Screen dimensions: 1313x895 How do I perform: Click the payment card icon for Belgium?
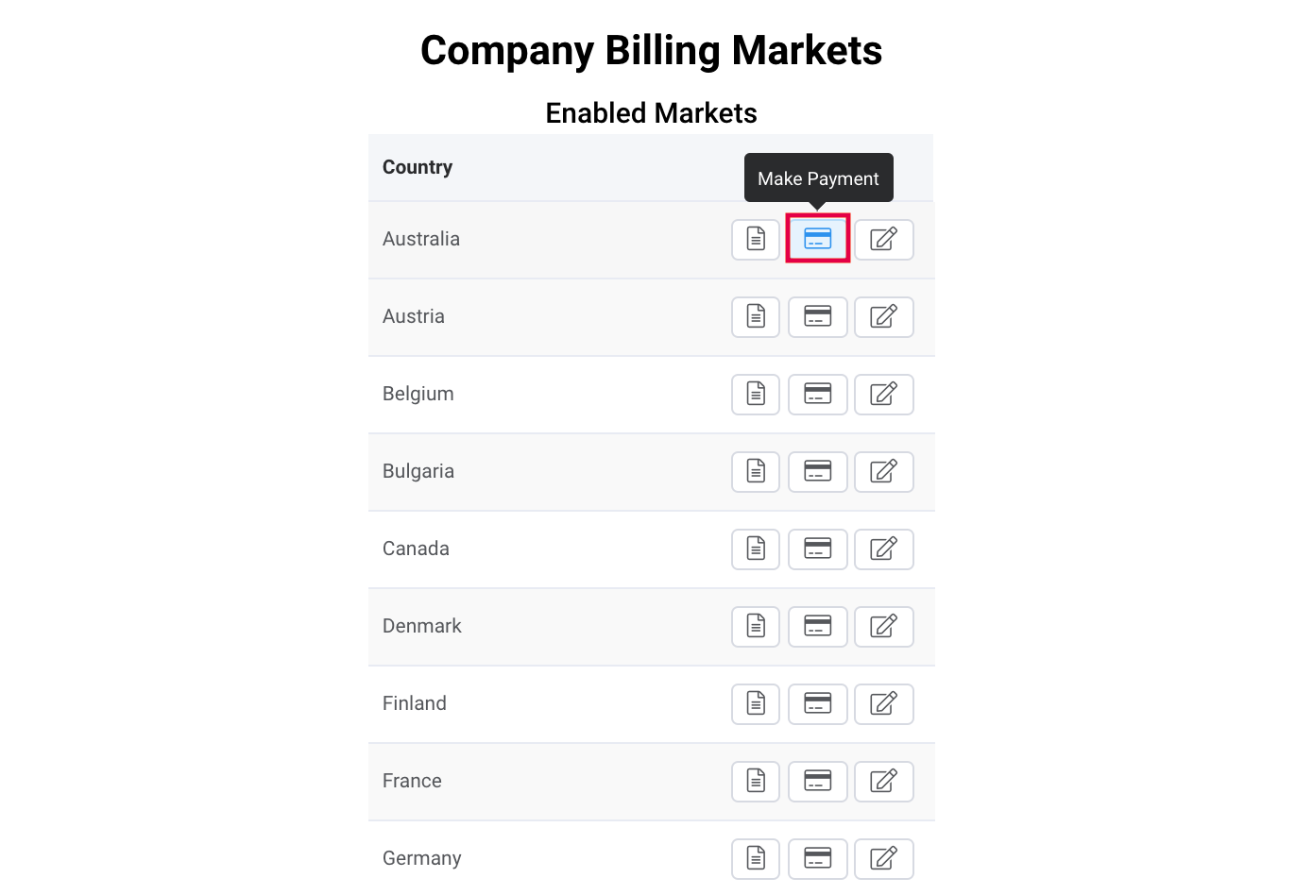tap(818, 394)
